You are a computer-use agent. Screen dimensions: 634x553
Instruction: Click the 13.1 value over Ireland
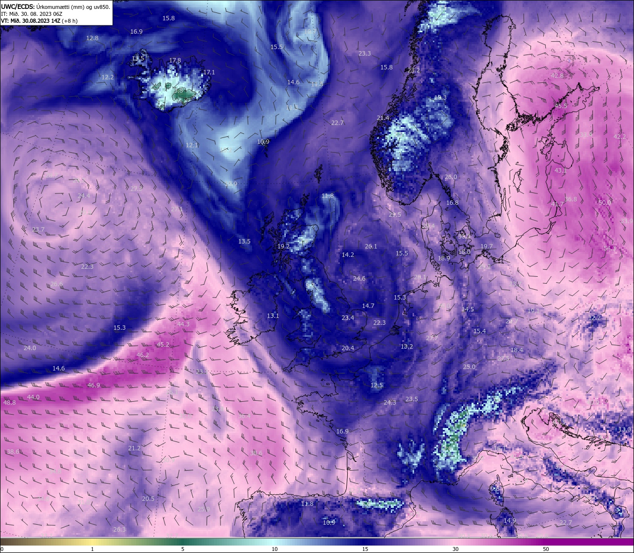273,316
